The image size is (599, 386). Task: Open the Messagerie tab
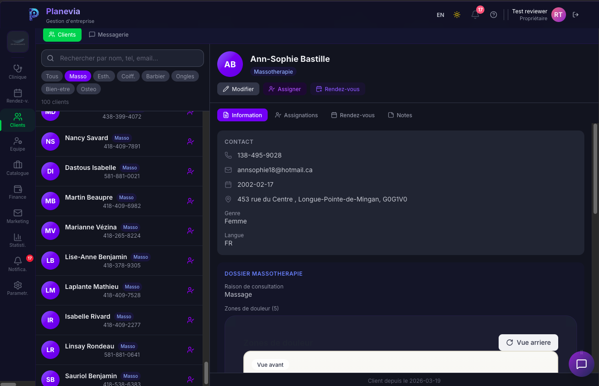point(109,34)
